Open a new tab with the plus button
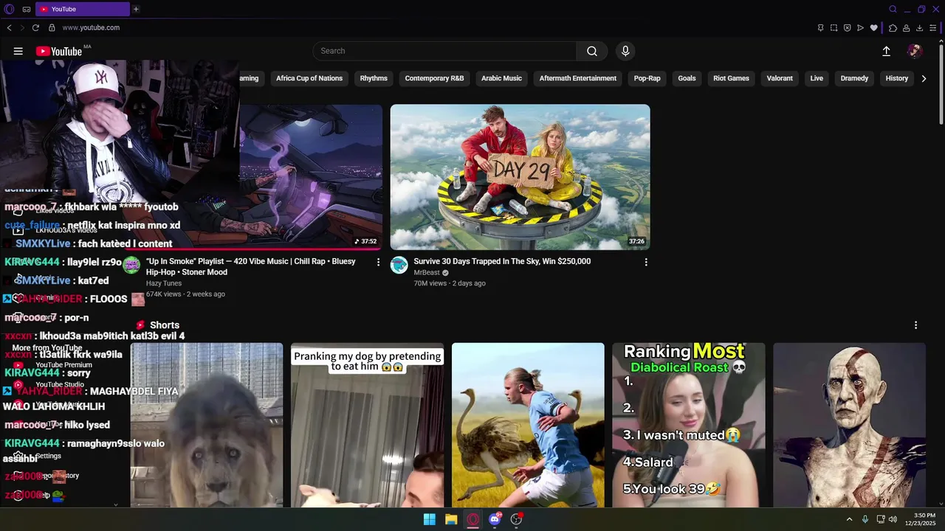 [136, 9]
